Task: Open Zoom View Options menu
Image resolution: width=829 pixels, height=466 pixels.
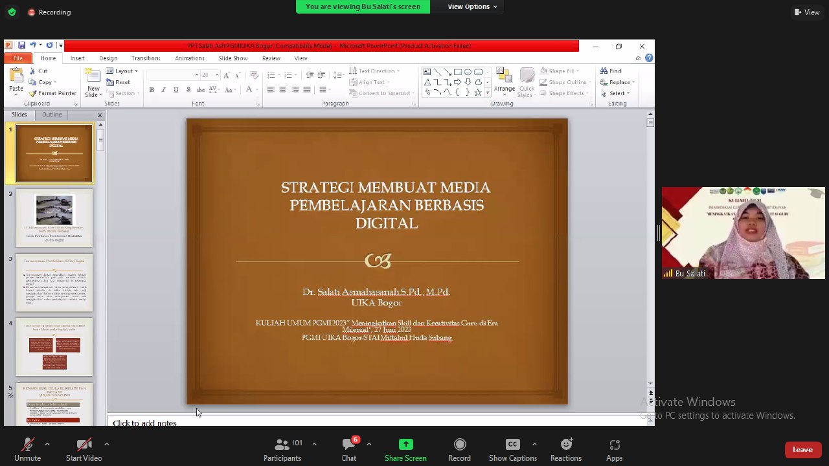Action: click(472, 6)
